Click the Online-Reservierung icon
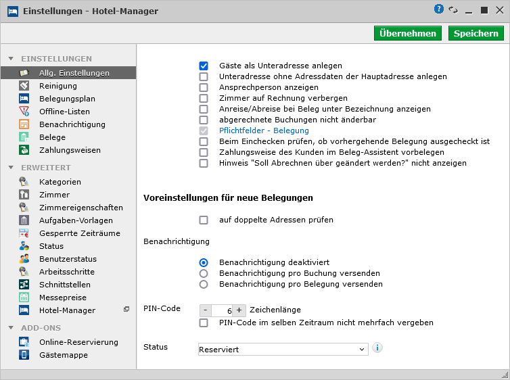Viewport: 510px width, 380px height. [24, 342]
